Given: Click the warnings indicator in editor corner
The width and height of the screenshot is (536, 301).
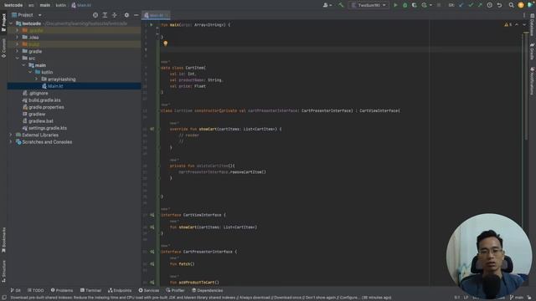Looking at the screenshot, I should click(508, 24).
